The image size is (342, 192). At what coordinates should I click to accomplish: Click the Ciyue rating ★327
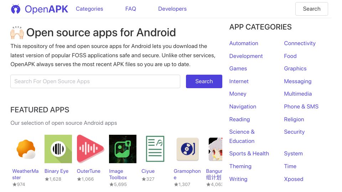(148, 179)
